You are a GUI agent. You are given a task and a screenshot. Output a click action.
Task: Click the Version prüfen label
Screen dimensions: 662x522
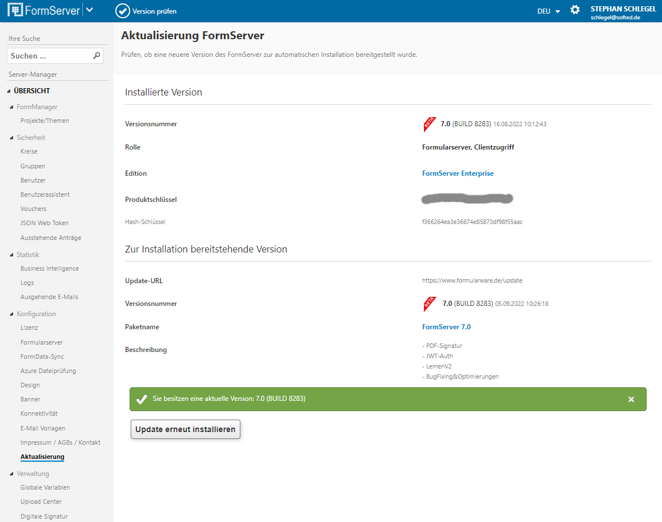(155, 11)
